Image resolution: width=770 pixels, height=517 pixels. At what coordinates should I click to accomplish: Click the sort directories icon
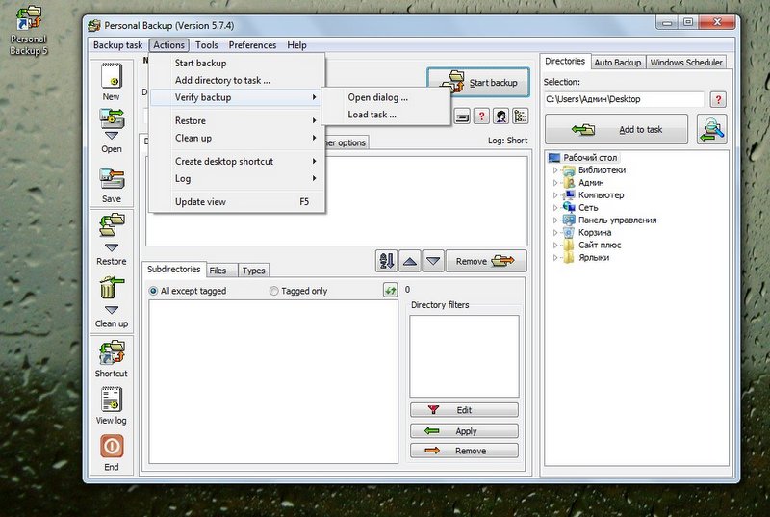[386, 261]
